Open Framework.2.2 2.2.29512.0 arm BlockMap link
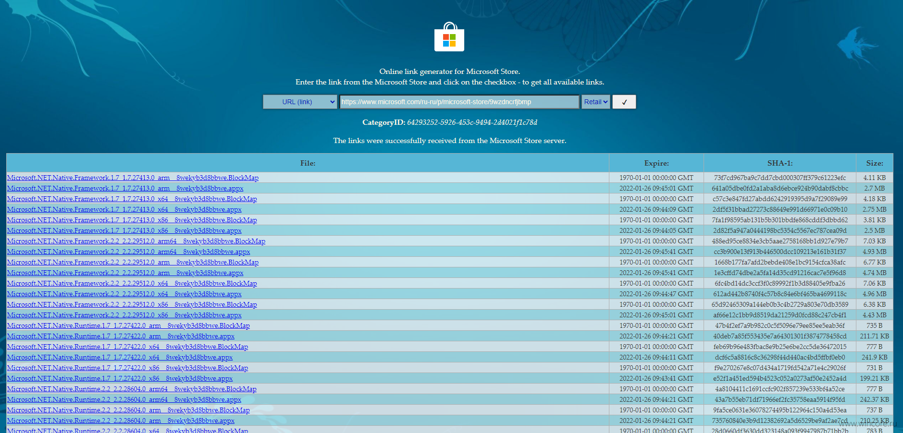Screen dimensions: 903x433 tap(133, 262)
